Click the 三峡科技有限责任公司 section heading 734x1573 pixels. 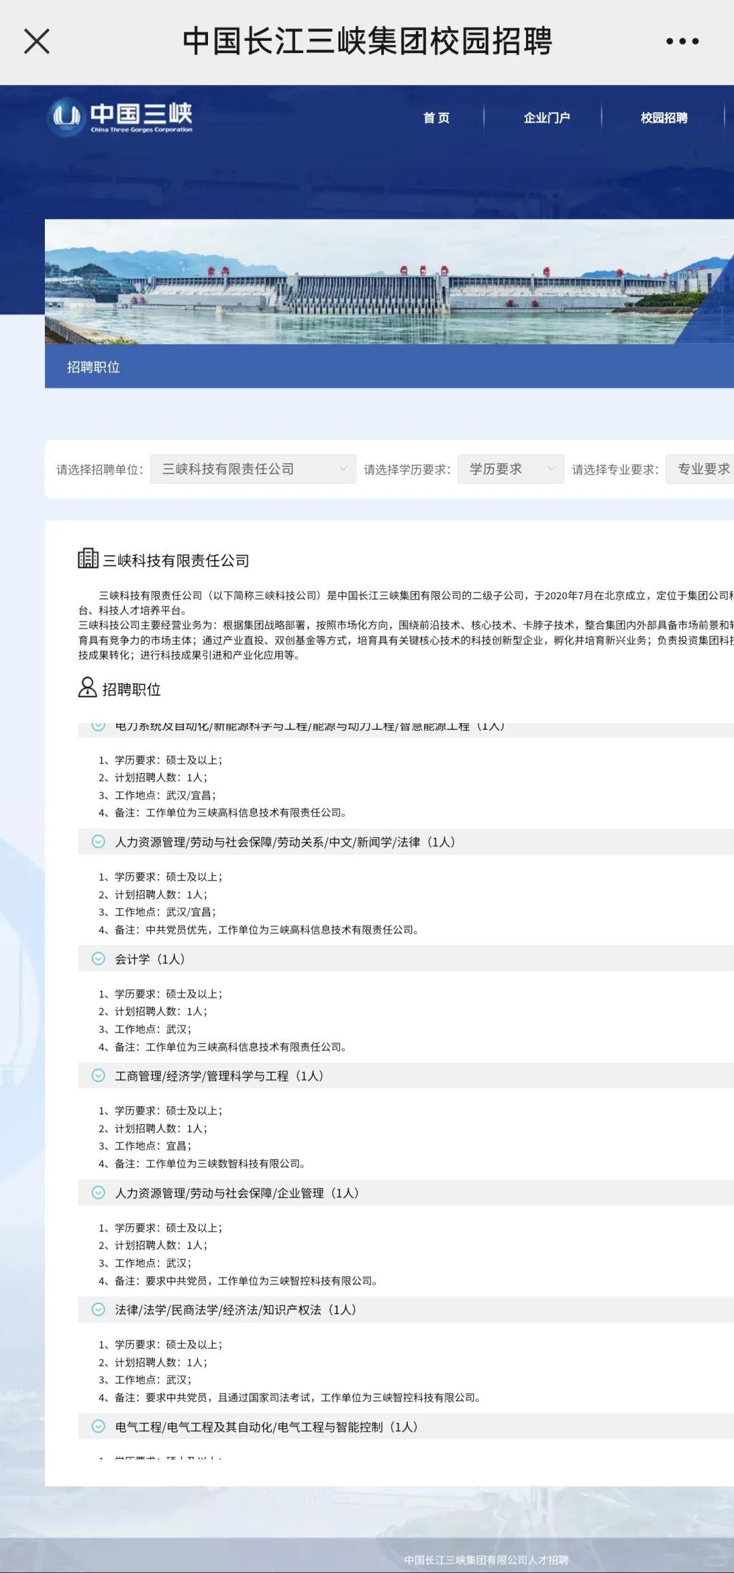pyautogui.click(x=176, y=561)
